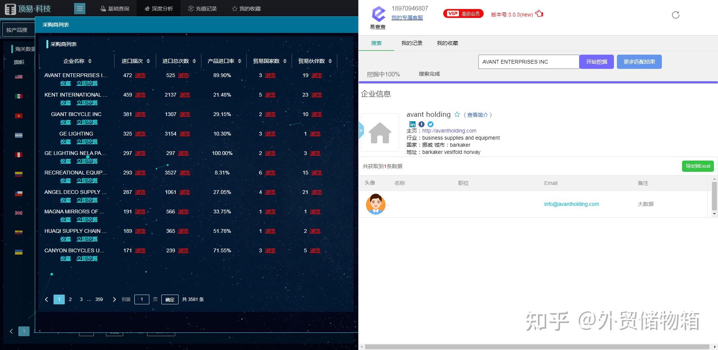Open the 深度分析 menu
Viewport: 718px width, 350px height.
pos(159,9)
